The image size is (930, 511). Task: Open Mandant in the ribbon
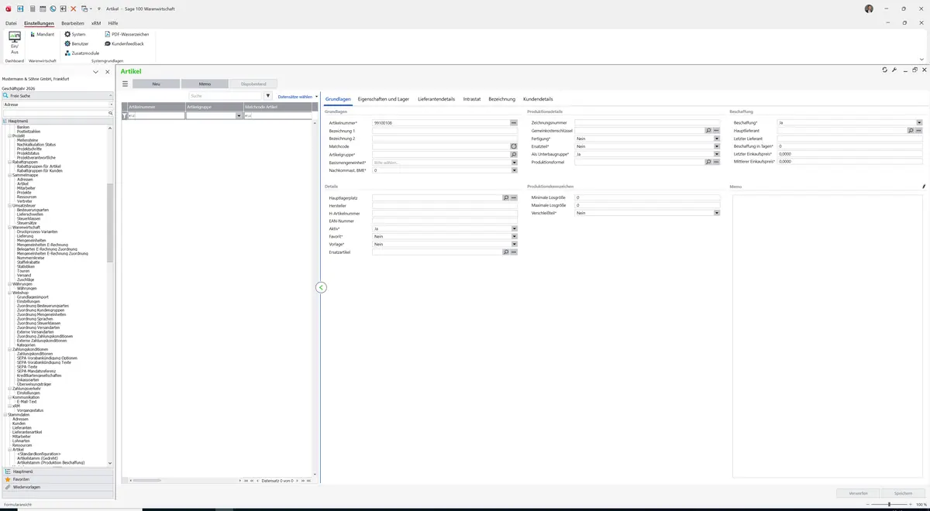42,35
